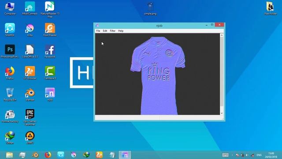Viewport: 282px width, 159px height.
Task: Select the AIMP3 desktop icon
Action: (30, 137)
